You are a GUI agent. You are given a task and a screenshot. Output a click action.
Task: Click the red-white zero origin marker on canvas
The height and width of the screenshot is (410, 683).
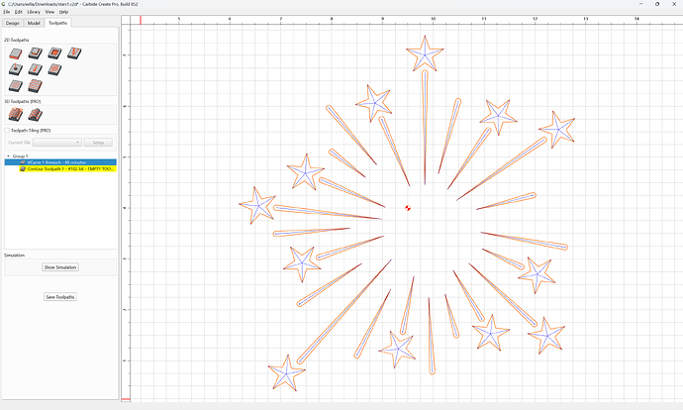pyautogui.click(x=408, y=208)
